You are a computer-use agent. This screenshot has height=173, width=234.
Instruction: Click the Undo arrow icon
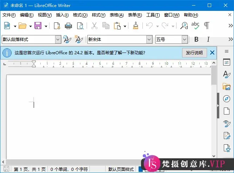[x=149, y=26]
